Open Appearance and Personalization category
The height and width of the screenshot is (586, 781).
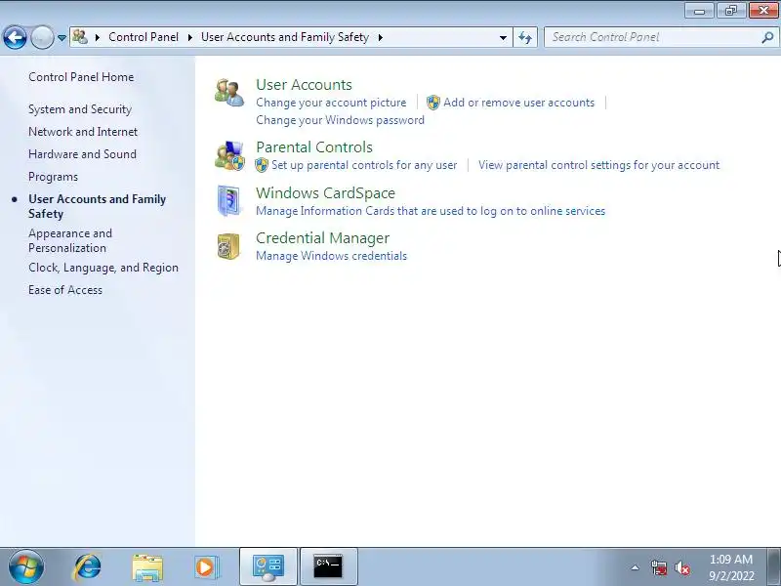[x=70, y=240]
